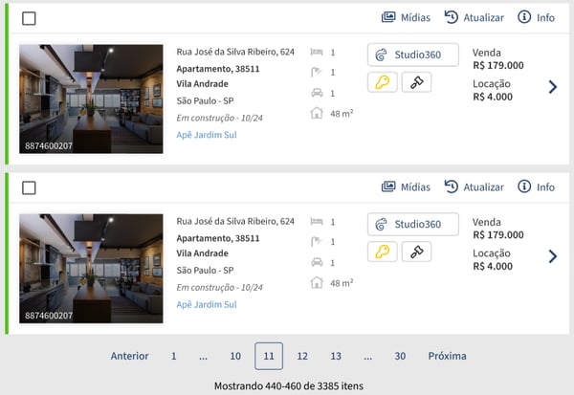Expand second listing with right chevron

coord(553,256)
